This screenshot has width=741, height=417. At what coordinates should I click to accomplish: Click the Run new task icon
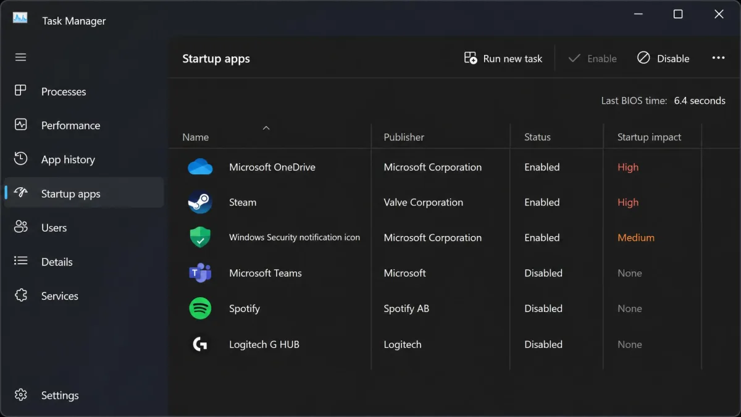(471, 58)
